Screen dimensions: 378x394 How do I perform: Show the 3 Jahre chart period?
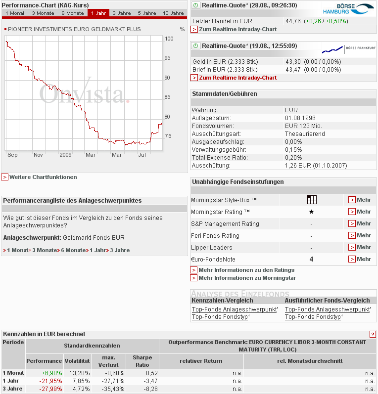[122, 13]
